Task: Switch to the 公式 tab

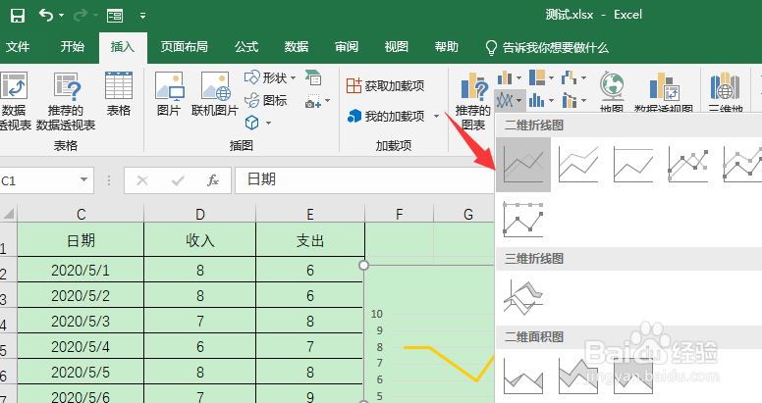Action: [246, 47]
